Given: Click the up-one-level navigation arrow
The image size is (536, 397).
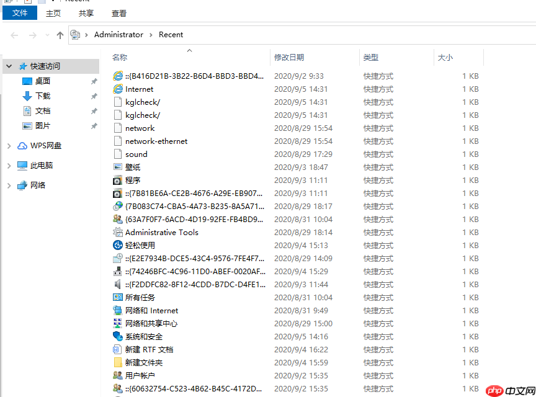Looking at the screenshot, I should 59,35.
